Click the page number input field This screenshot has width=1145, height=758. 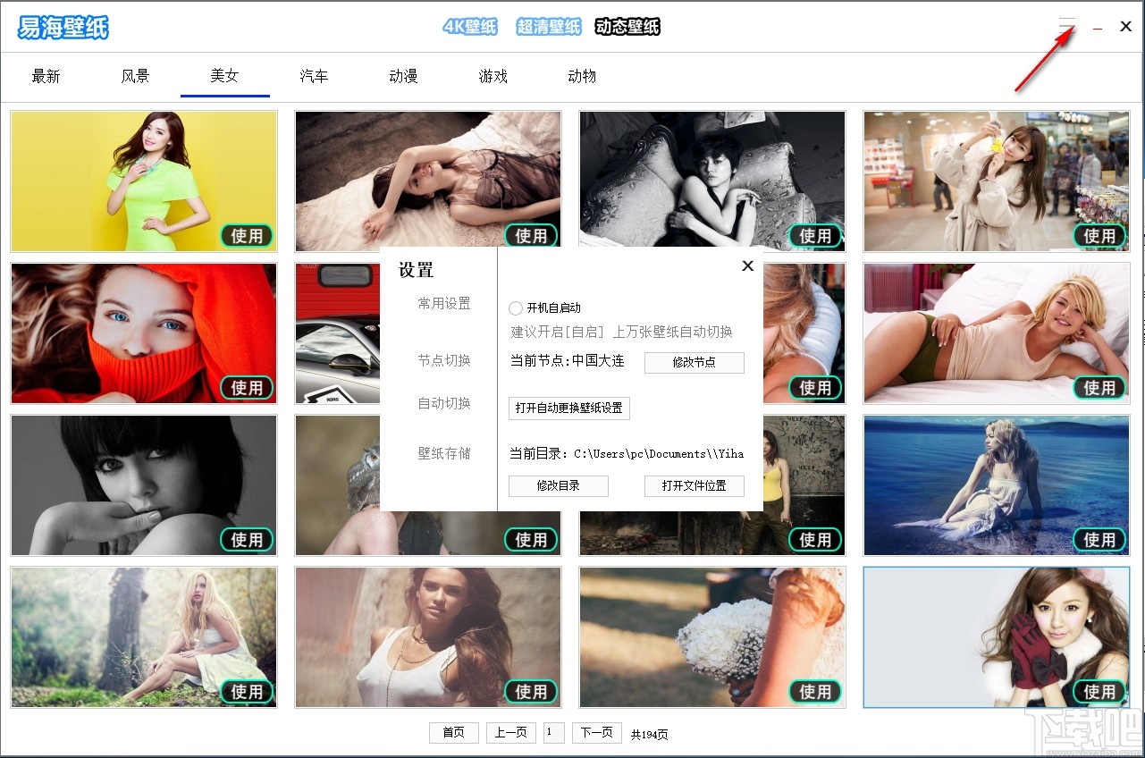[x=553, y=732]
